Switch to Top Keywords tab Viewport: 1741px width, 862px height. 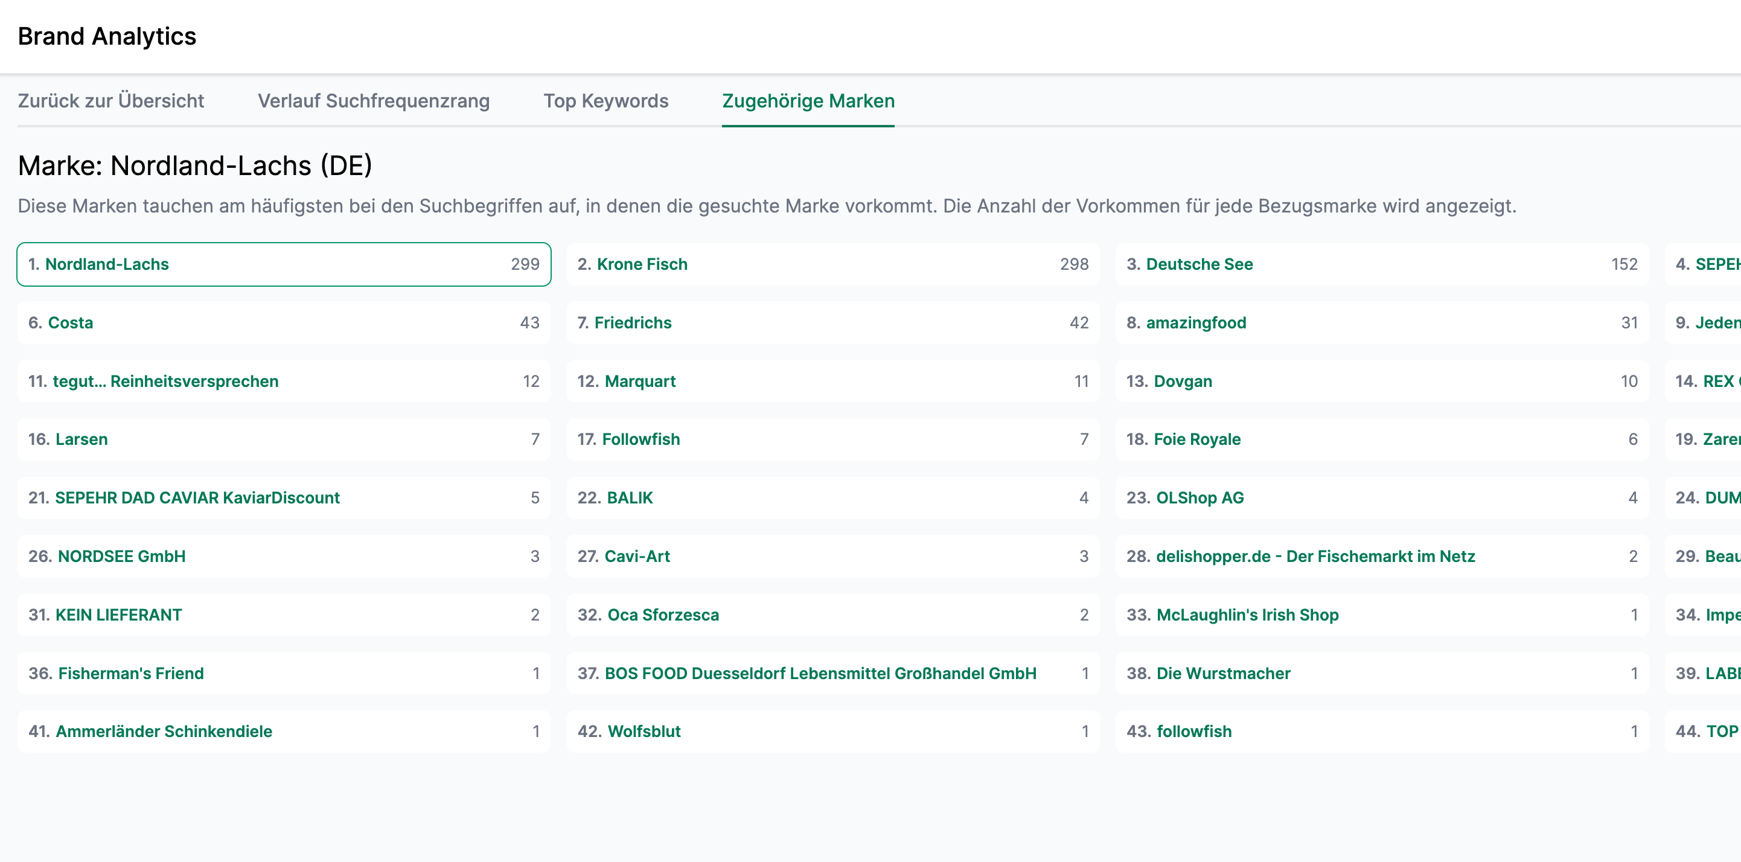click(605, 101)
